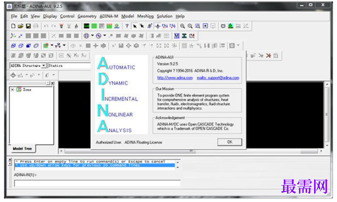Viewport: 337px width, 202px height.
Task: Open the Meshing menu
Action: coord(145,16)
